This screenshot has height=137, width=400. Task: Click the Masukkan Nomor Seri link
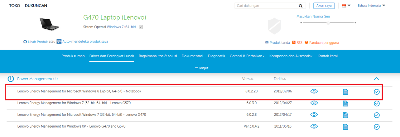(x=313, y=16)
